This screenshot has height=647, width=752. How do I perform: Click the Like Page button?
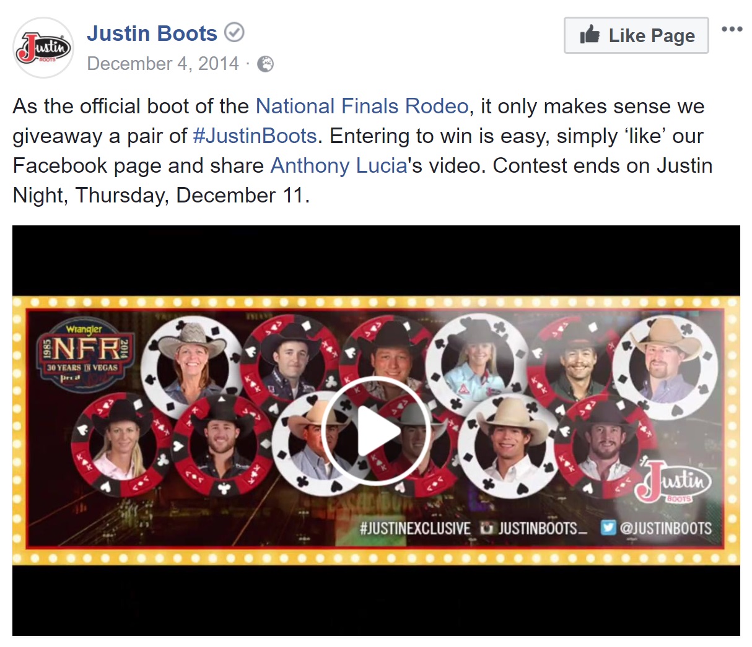click(636, 35)
